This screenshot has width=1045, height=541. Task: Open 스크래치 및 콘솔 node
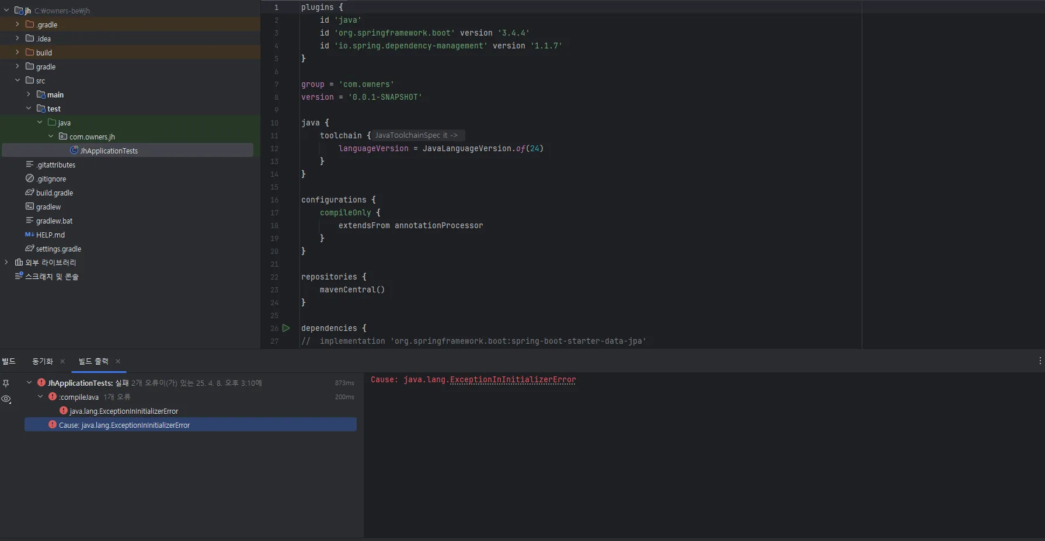51,277
